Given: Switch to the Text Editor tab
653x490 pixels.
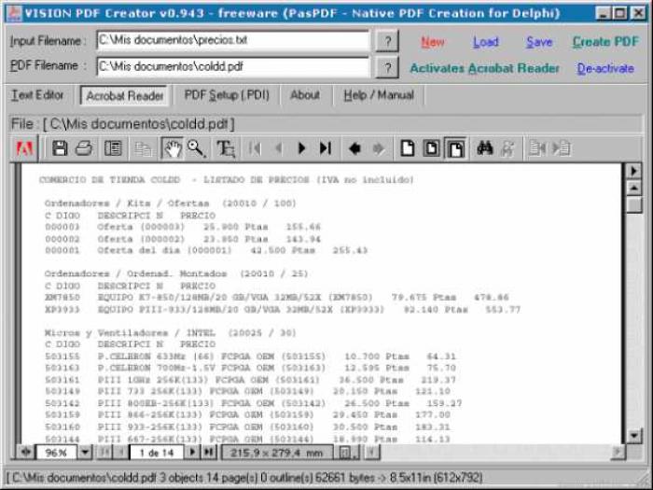Looking at the screenshot, I should (x=37, y=95).
